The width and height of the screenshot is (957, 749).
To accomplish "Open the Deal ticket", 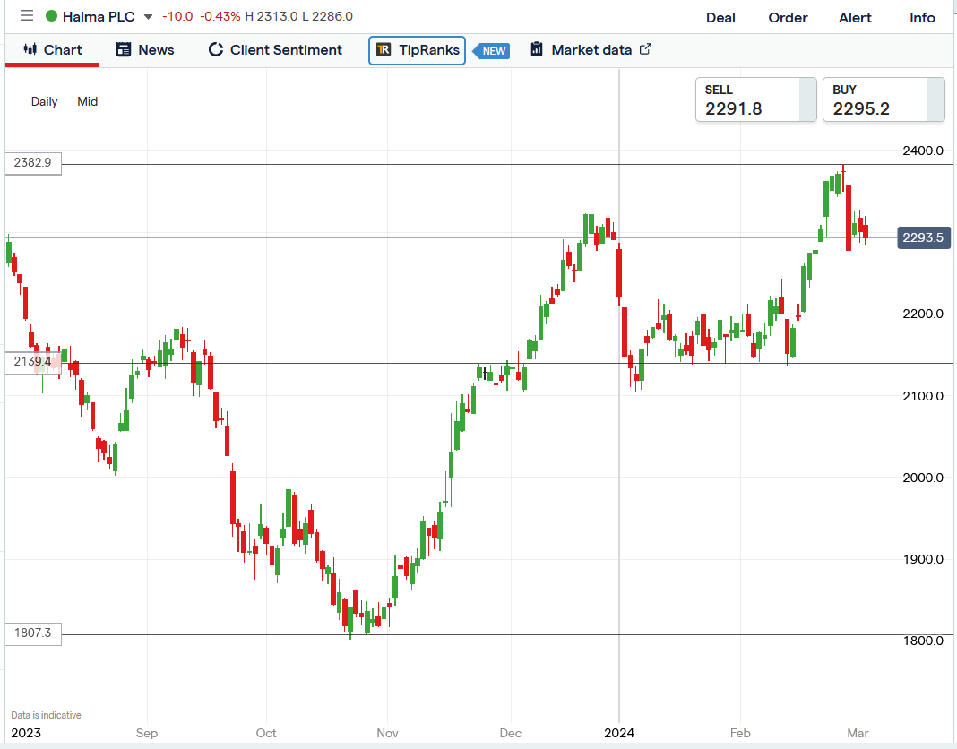I will (x=720, y=18).
